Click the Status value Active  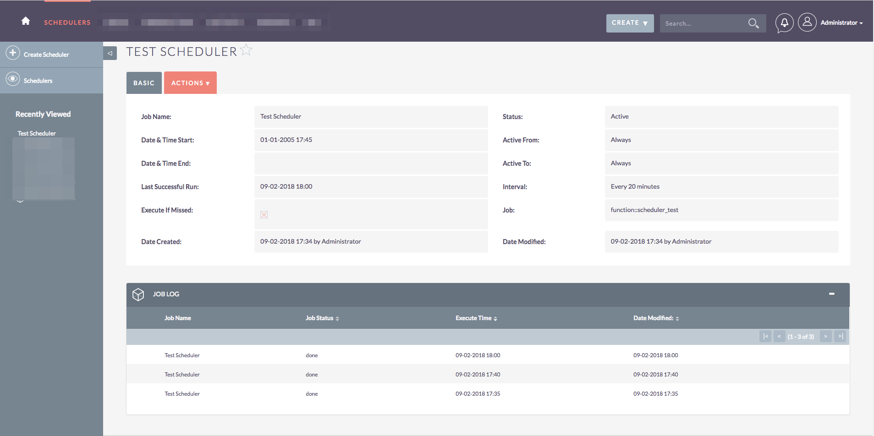point(620,116)
